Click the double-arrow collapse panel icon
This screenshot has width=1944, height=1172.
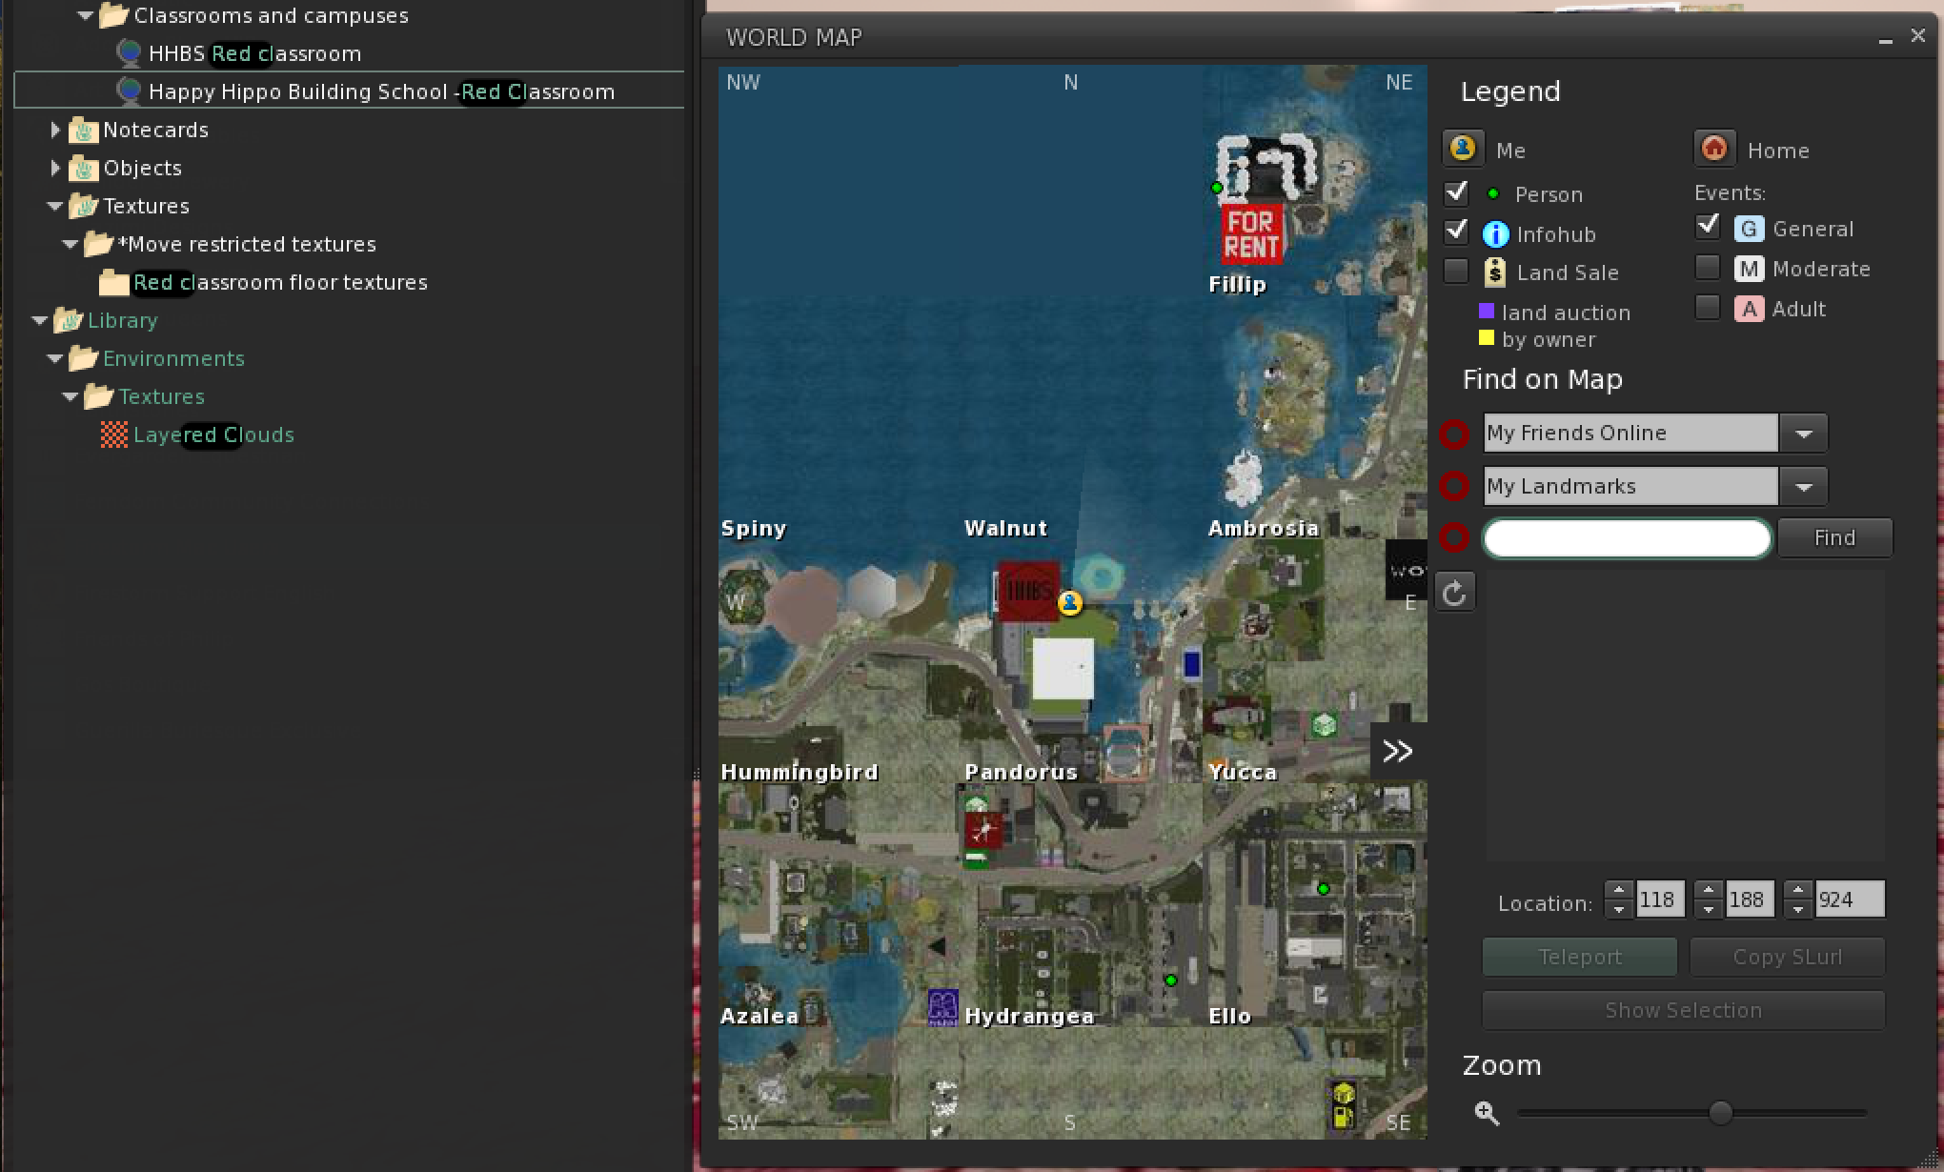pyautogui.click(x=1397, y=752)
